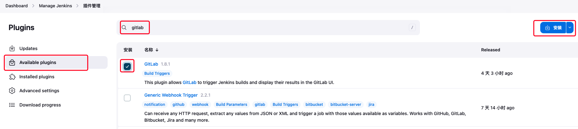Open the GitLab plugin name link
This screenshot has height=129, width=578.
click(151, 64)
